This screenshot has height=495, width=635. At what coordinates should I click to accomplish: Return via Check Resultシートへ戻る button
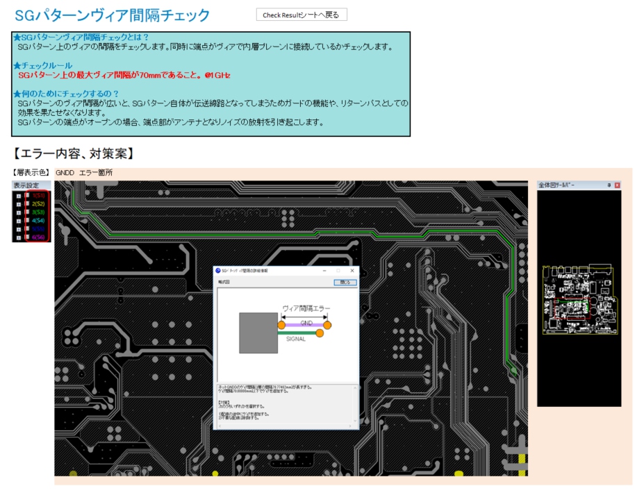302,15
